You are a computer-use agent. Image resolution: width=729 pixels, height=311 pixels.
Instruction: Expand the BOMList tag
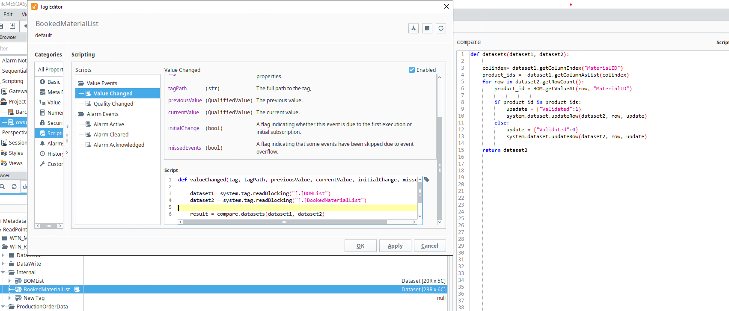click(9, 281)
